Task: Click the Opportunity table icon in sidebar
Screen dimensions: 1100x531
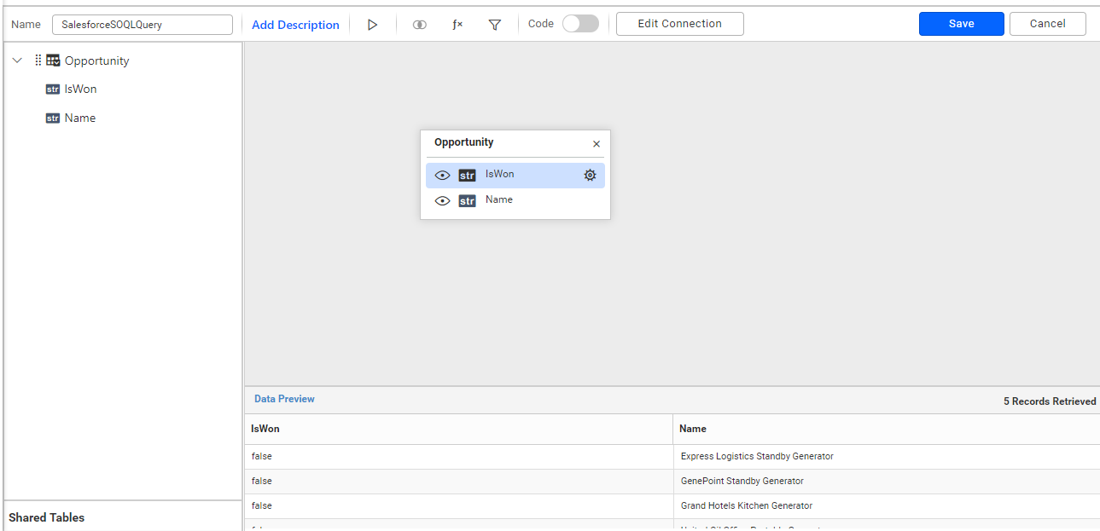Action: 52,61
